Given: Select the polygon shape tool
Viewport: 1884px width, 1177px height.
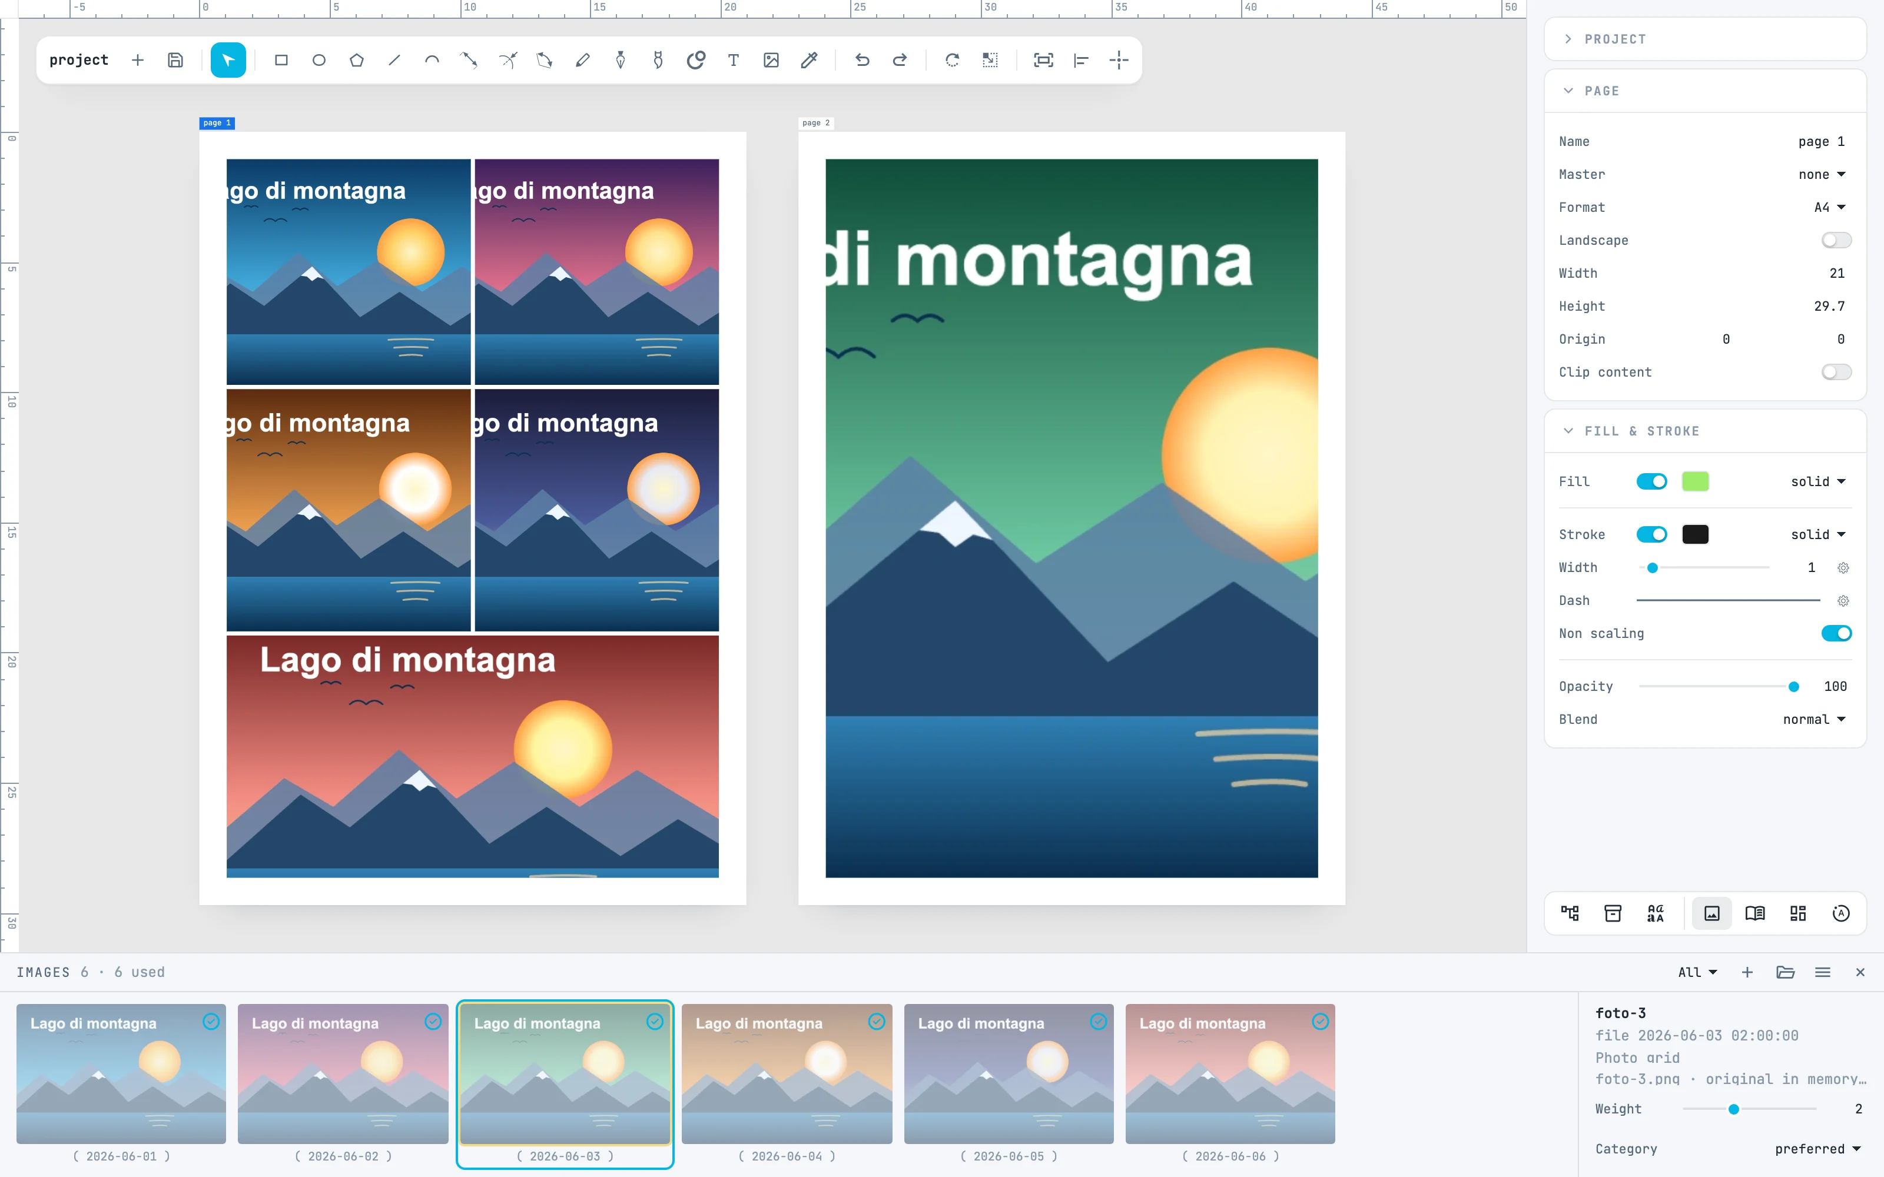Looking at the screenshot, I should point(357,60).
